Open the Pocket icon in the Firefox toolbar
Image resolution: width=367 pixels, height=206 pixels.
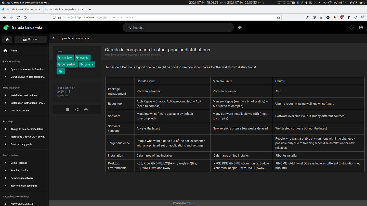[x=314, y=17]
